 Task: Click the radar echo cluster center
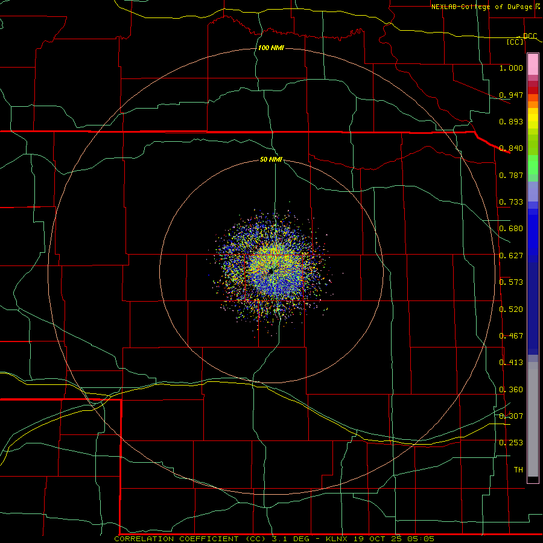coord(271,271)
